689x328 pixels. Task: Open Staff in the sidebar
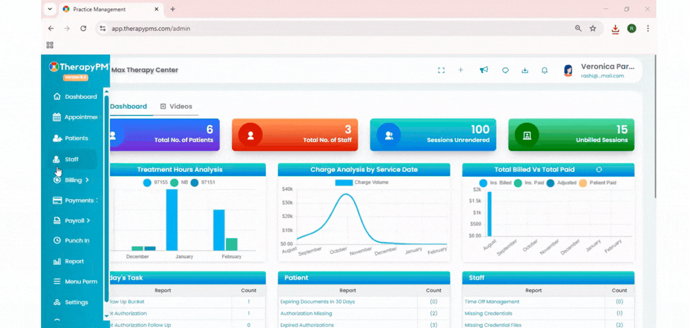click(x=73, y=159)
